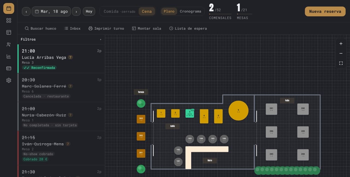Select bar stool 106
The width and height of the screenshot is (350, 177).
[224, 139]
